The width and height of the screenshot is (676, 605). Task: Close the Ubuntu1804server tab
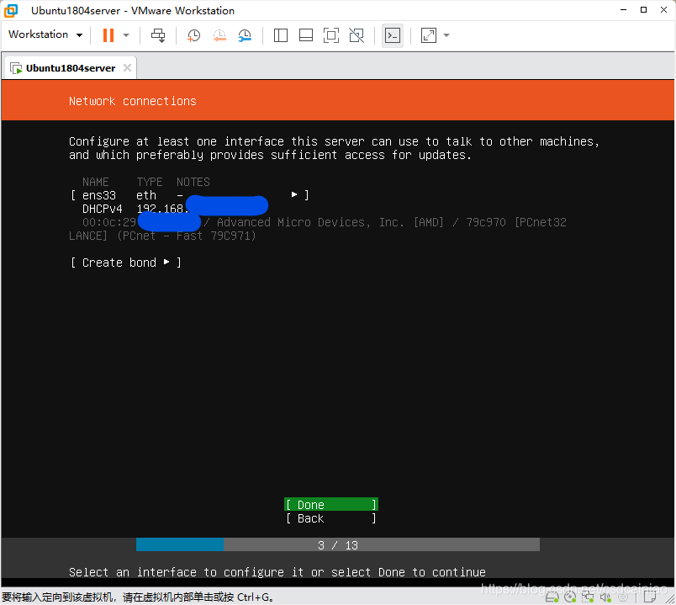coord(127,68)
